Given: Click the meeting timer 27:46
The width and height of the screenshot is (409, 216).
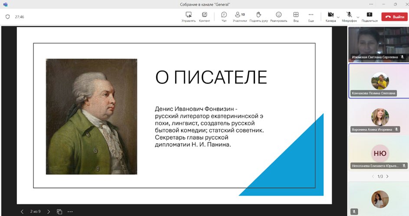Looking at the screenshot, I should 20,16.
